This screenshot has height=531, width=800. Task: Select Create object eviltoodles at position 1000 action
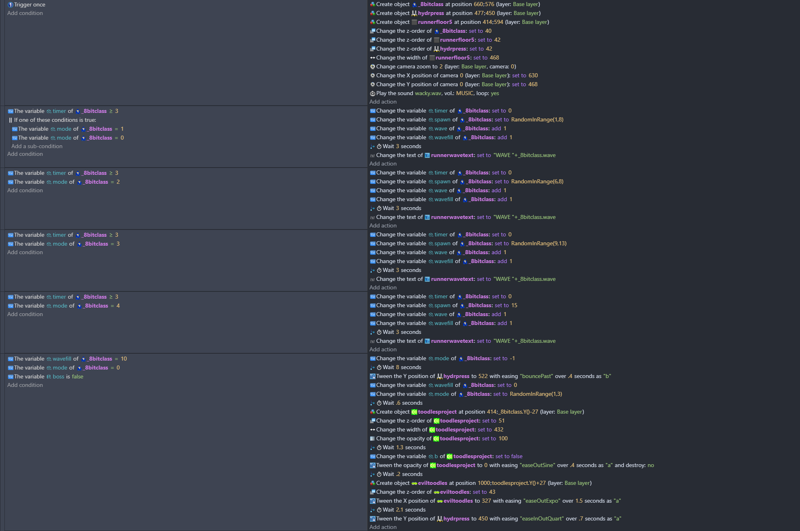tap(481, 483)
